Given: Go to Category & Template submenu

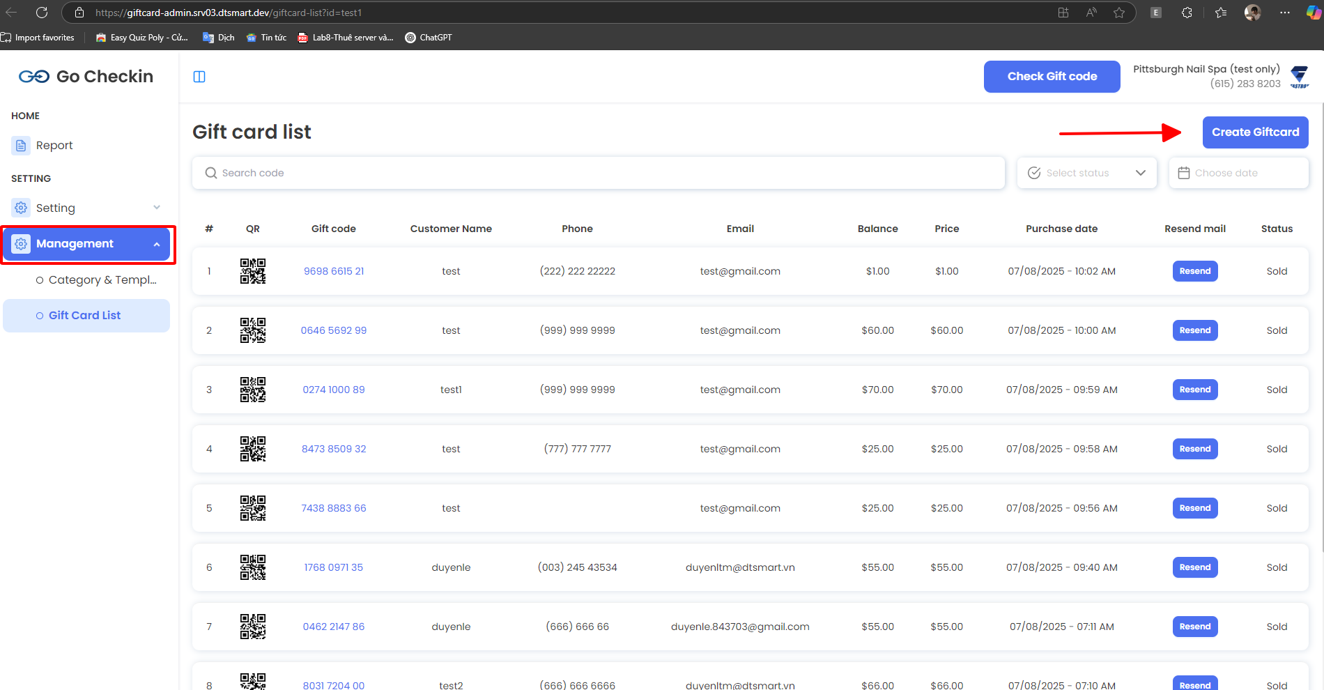Looking at the screenshot, I should click(102, 280).
